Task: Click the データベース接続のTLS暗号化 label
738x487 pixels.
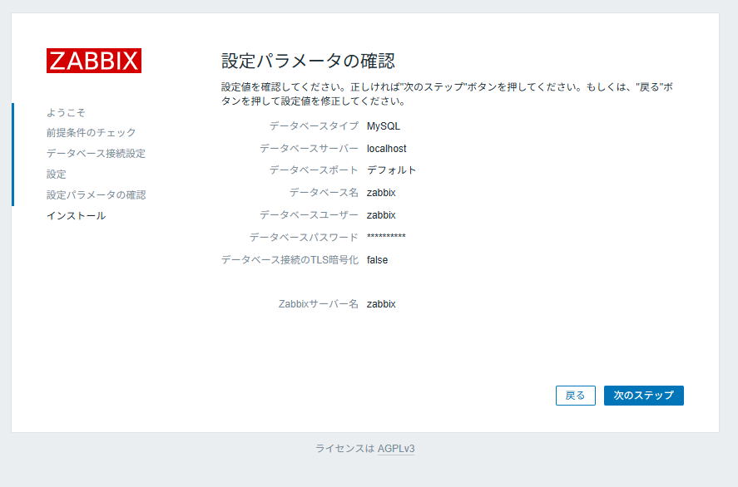Action: pos(290,260)
